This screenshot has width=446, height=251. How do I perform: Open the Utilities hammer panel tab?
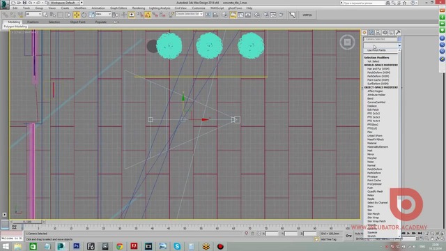click(398, 33)
